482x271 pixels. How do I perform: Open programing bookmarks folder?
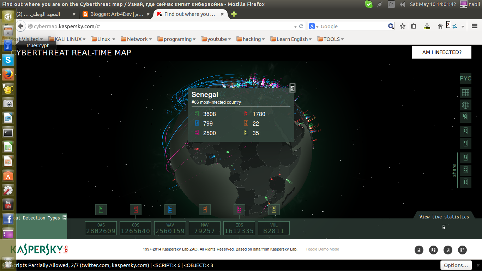pyautogui.click(x=177, y=39)
